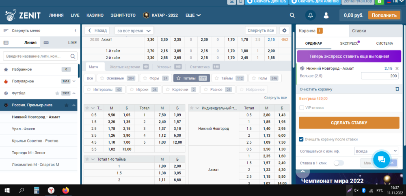Open the user profile icon
The width and height of the screenshot is (406, 196).
pos(326,15)
